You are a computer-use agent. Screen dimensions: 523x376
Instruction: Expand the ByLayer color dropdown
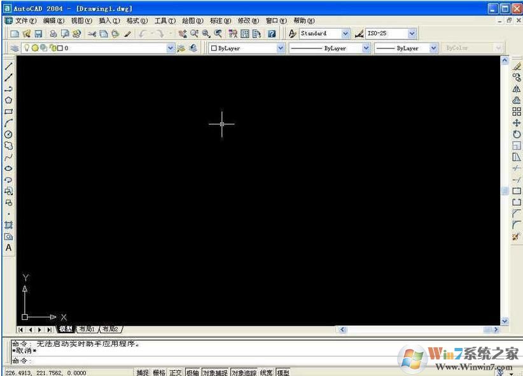pos(282,48)
